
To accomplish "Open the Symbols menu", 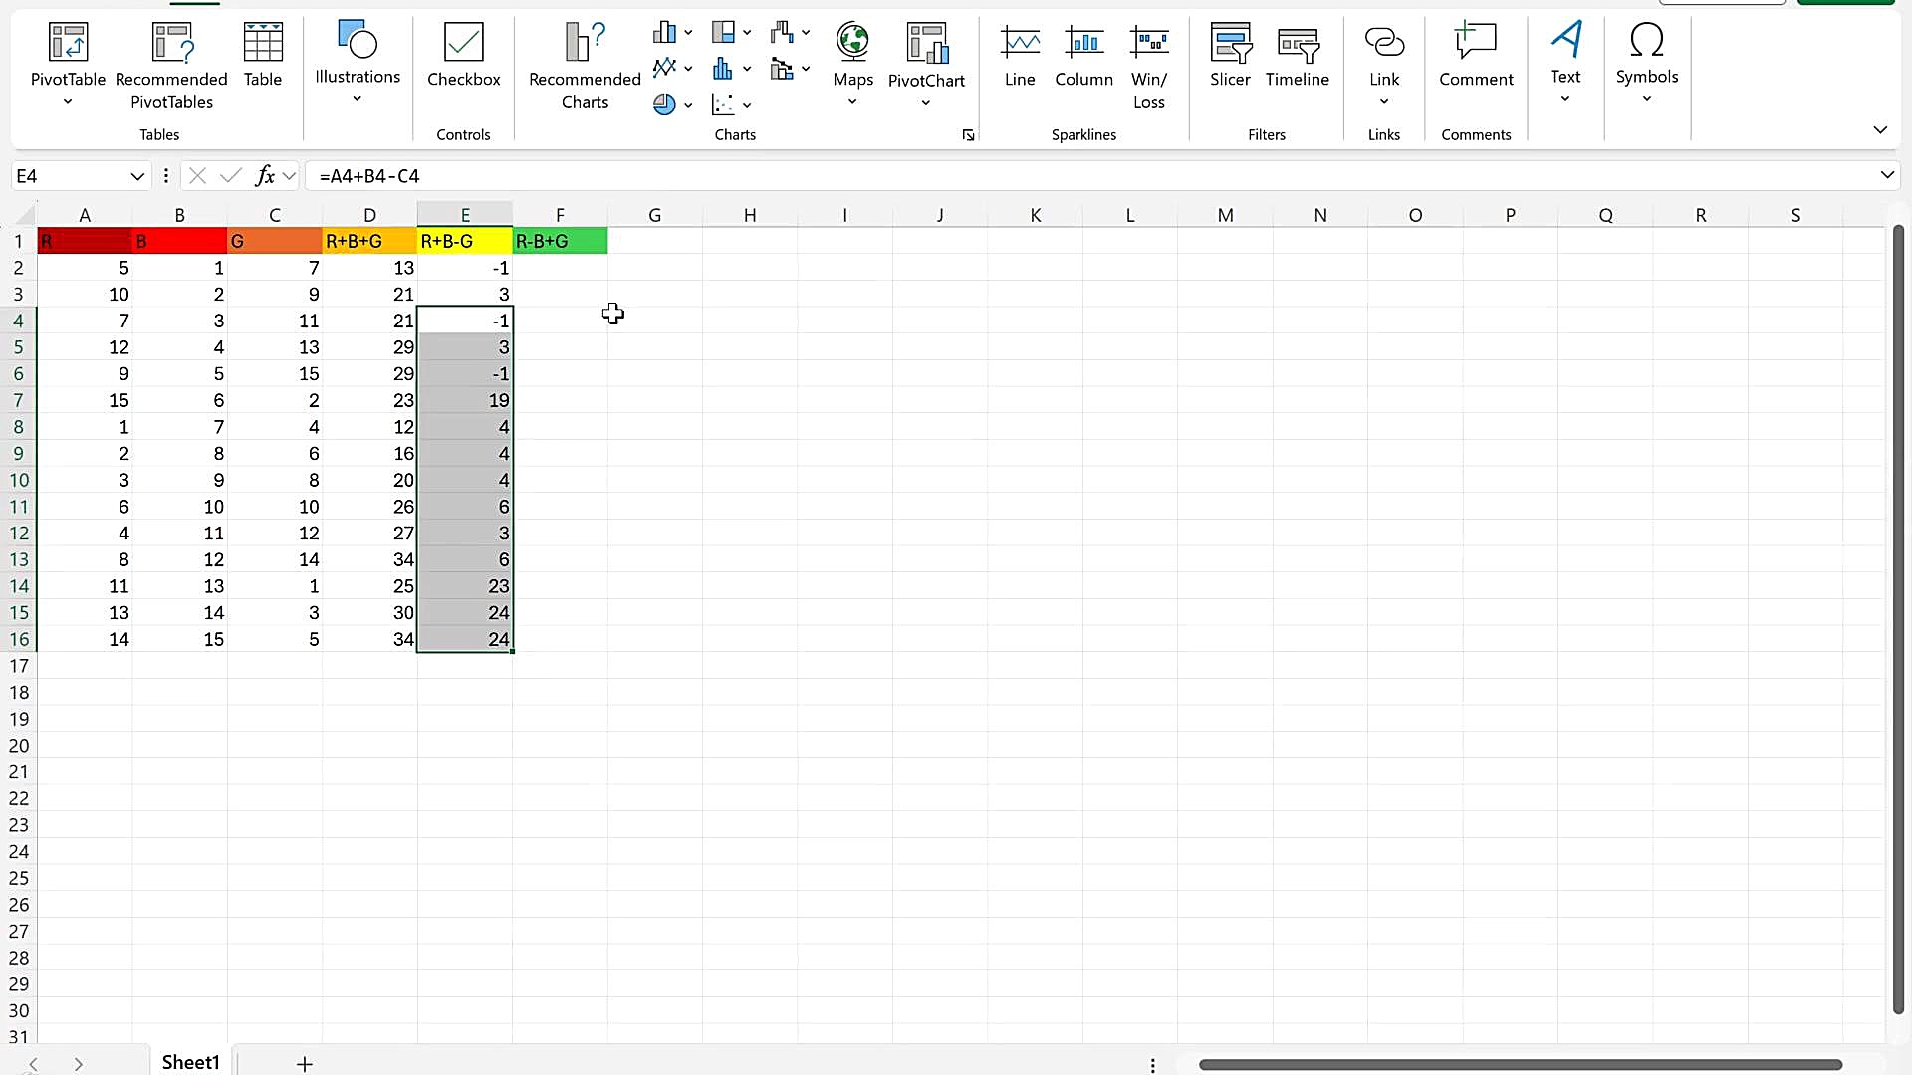I will point(1647,62).
